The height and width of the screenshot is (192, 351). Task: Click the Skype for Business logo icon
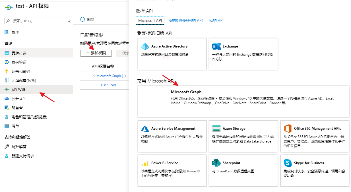288,163
